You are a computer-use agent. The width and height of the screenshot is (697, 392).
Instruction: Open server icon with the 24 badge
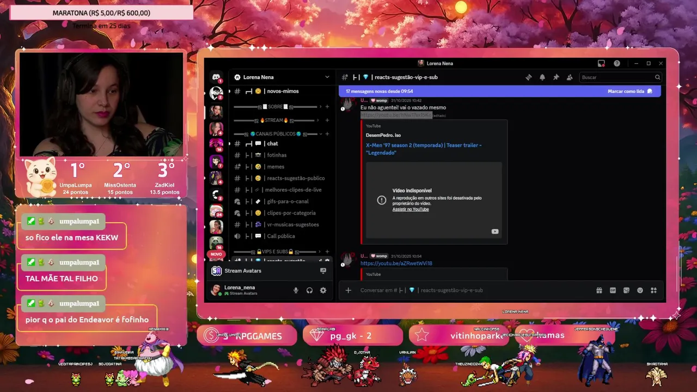pyautogui.click(x=216, y=211)
